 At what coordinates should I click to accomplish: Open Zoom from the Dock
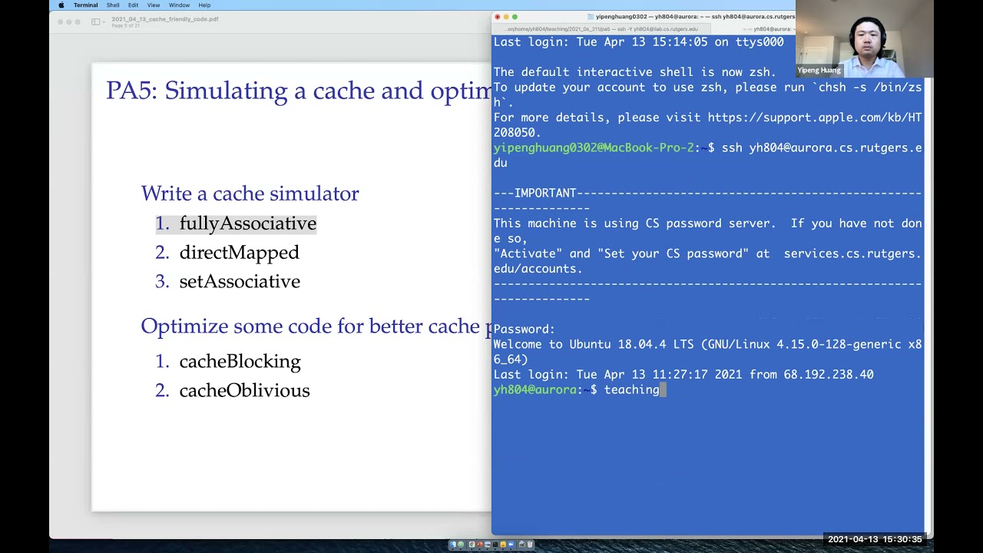tap(511, 545)
